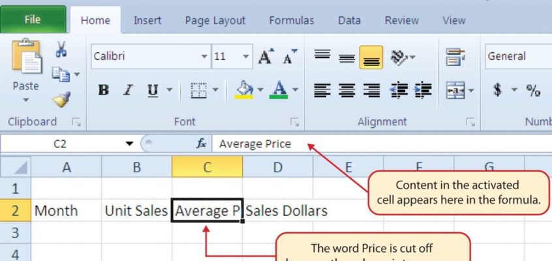Image resolution: width=552 pixels, height=261 pixels.
Task: Open the Copy dropdown arrow
Action: pyautogui.click(x=76, y=74)
